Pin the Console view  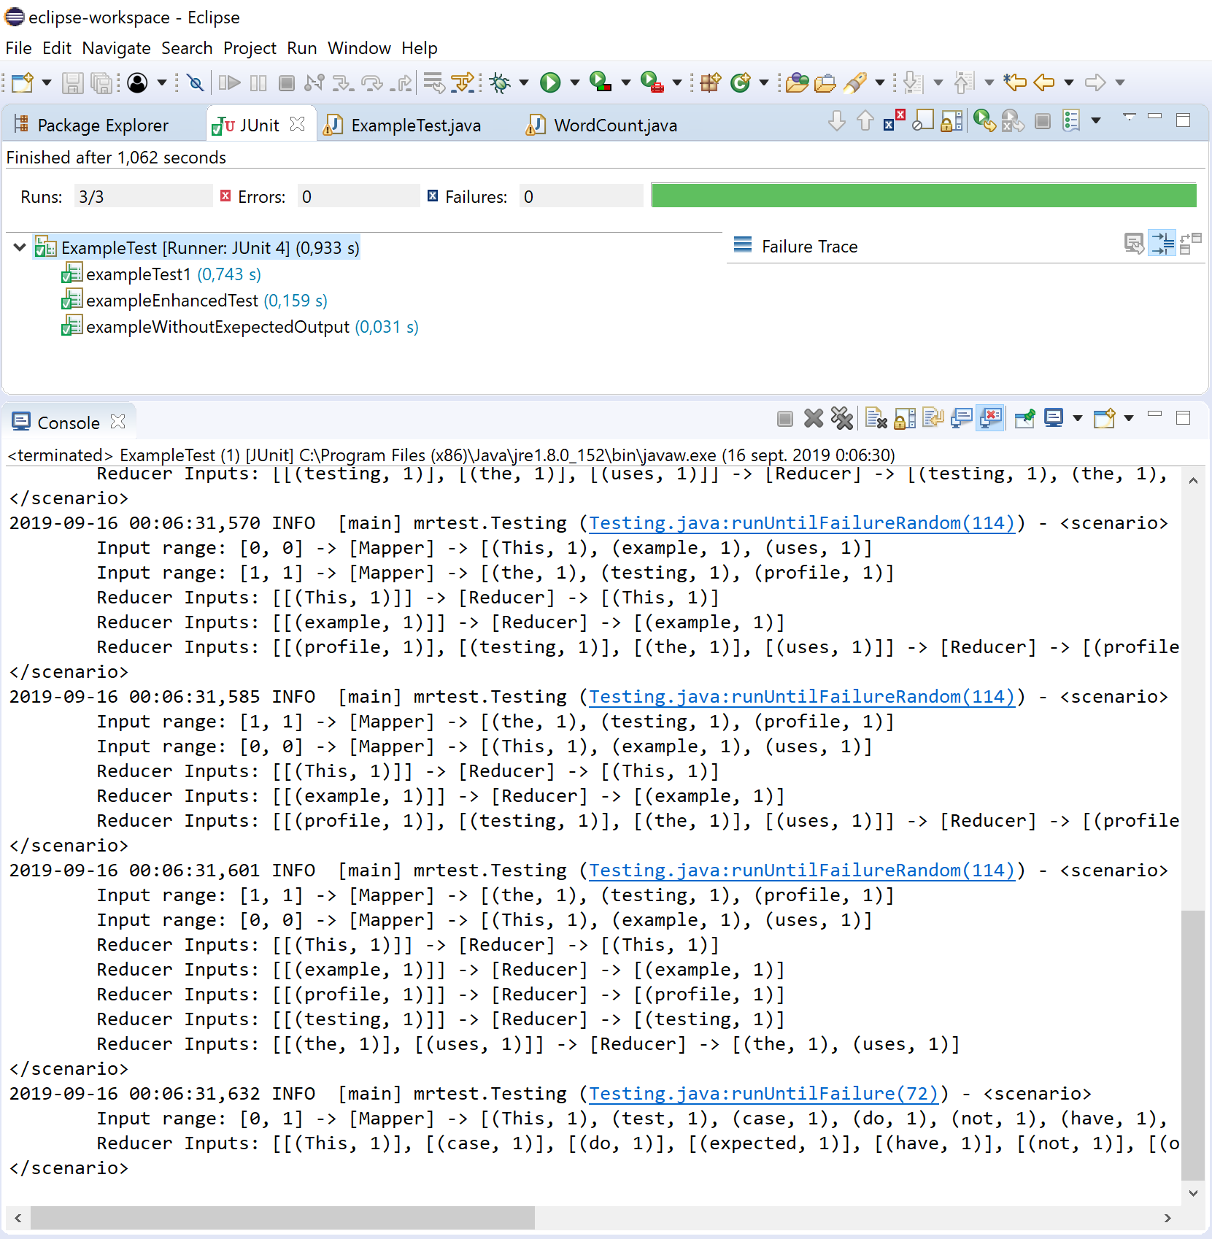coord(1024,418)
